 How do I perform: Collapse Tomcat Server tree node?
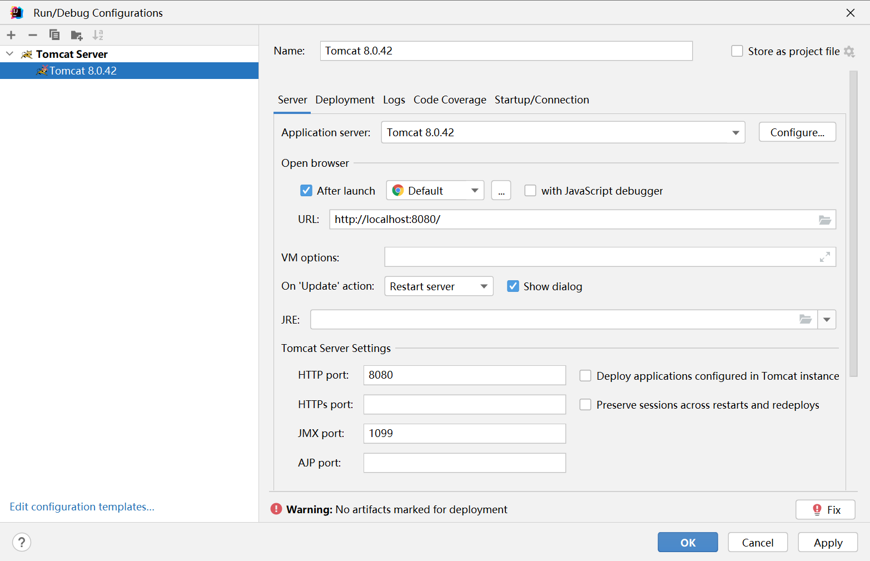[x=9, y=54]
